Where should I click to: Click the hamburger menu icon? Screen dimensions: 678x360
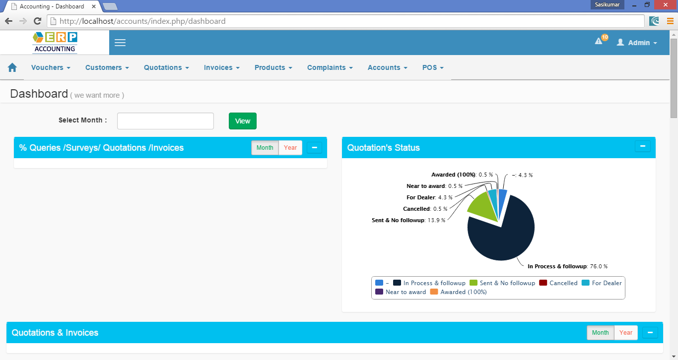click(120, 43)
